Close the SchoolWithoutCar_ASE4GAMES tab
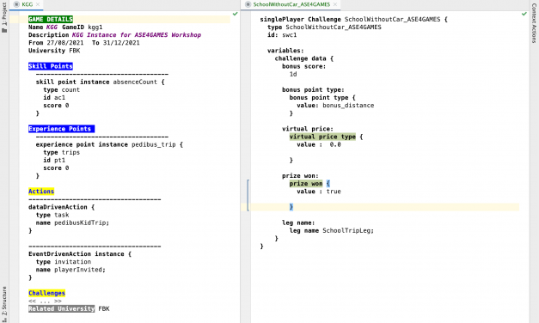The height and width of the screenshot is (323, 539). tap(335, 4)
